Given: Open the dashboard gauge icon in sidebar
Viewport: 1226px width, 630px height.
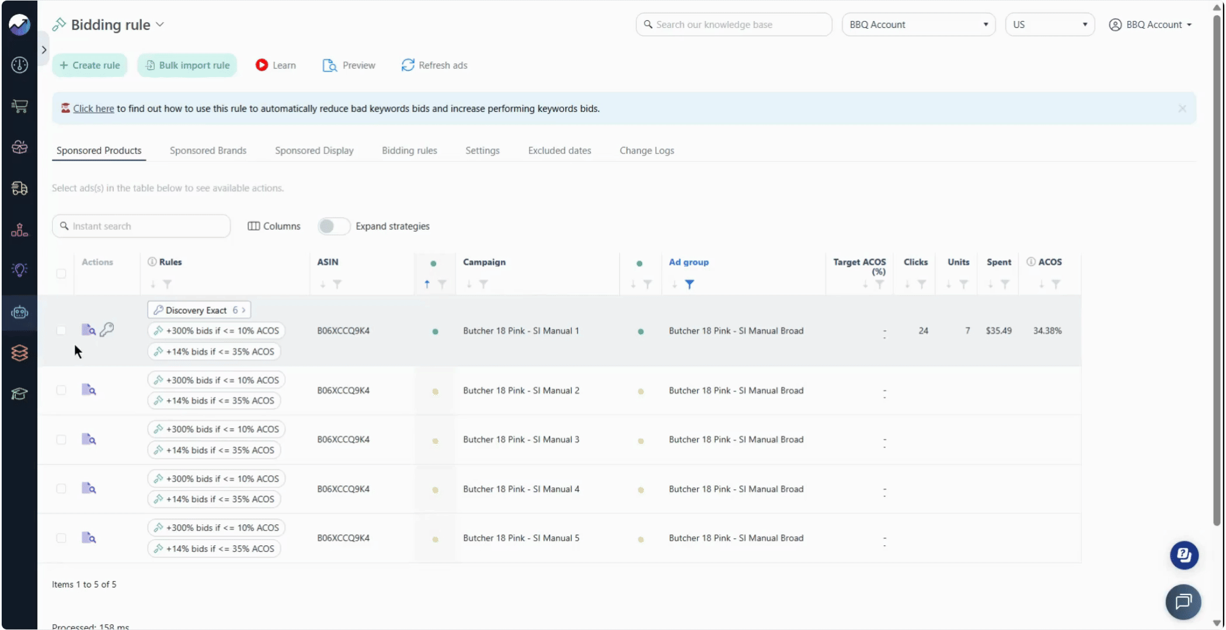Looking at the screenshot, I should pos(19,65).
